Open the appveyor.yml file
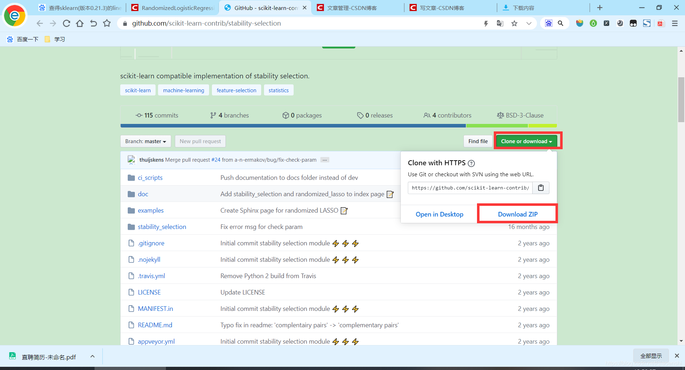 pos(156,342)
